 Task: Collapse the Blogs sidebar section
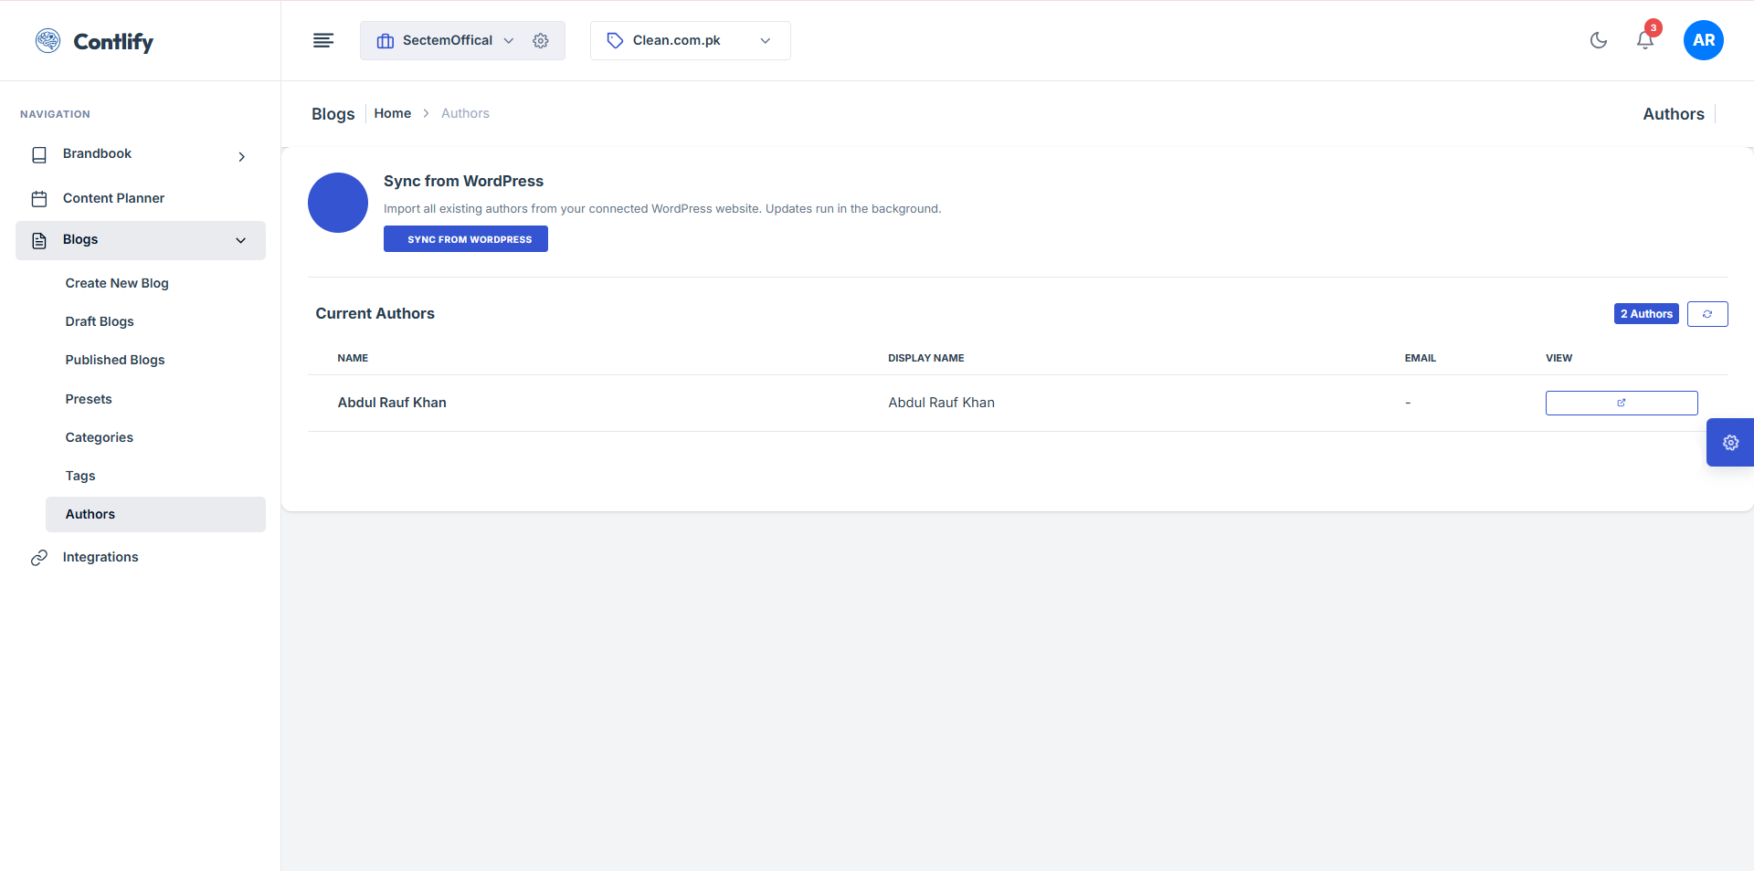point(240,240)
